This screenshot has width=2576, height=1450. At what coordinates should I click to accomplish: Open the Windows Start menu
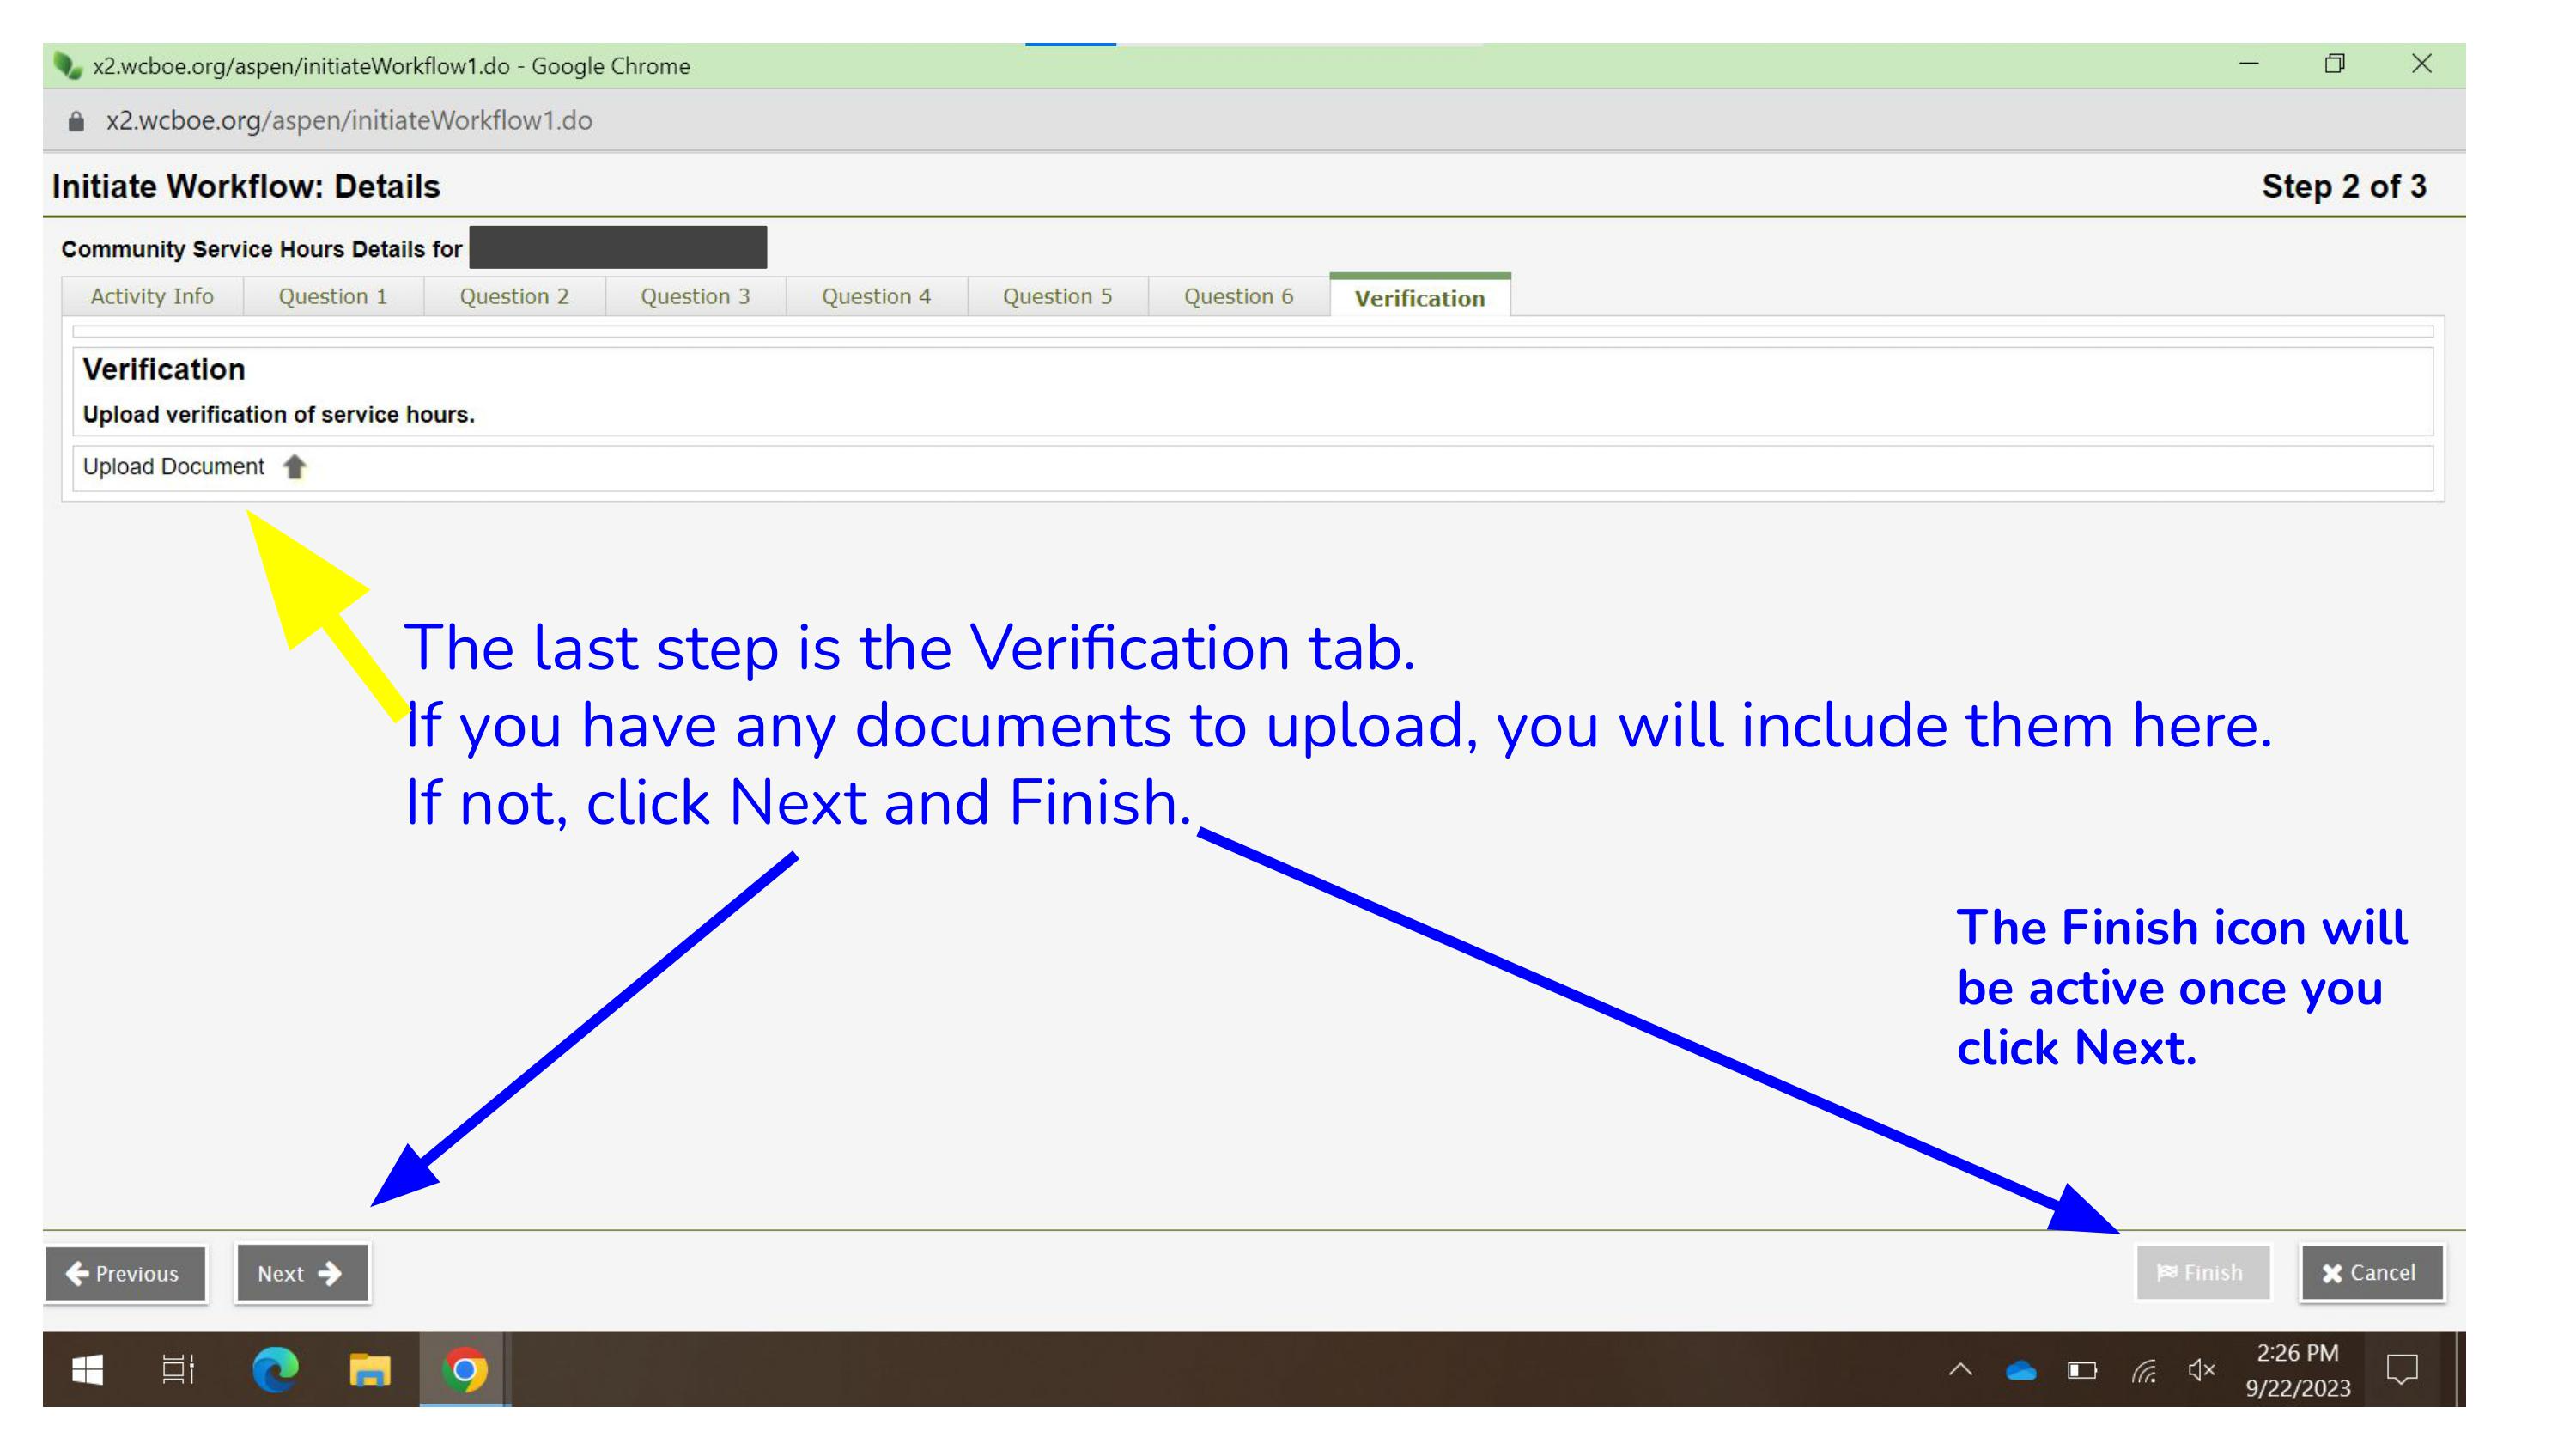tap(88, 1369)
